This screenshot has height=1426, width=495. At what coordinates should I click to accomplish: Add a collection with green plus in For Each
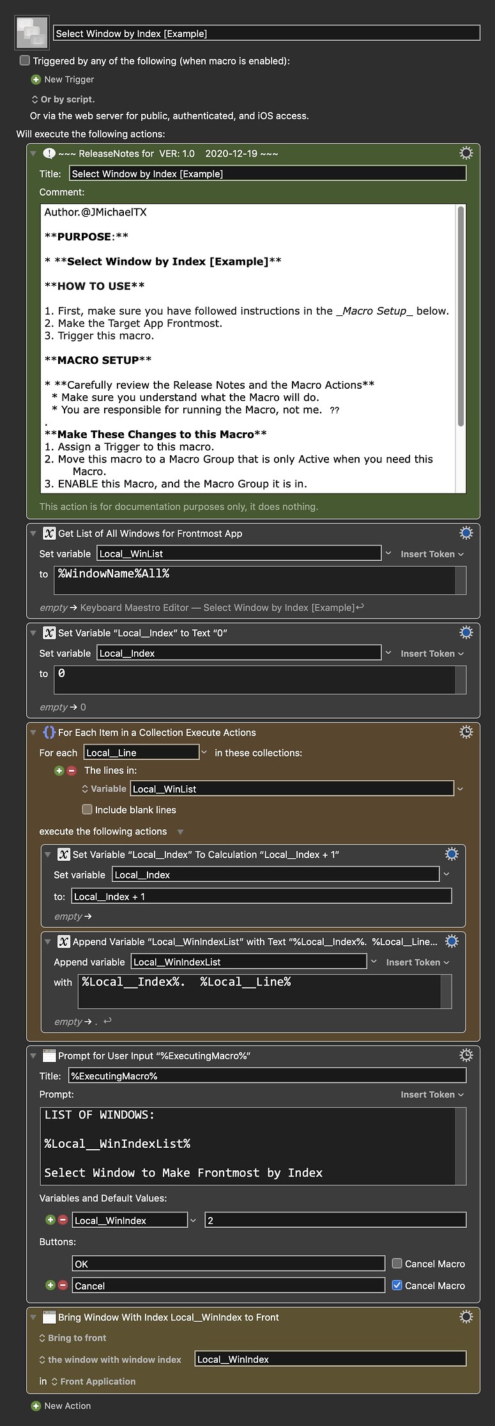pyautogui.click(x=59, y=771)
